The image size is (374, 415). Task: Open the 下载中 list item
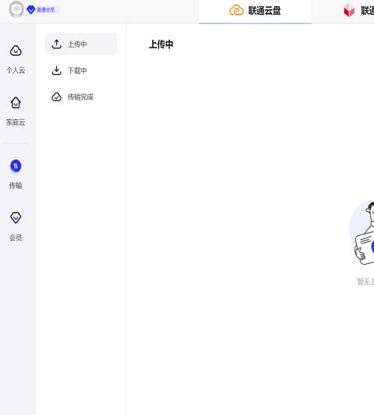81,70
